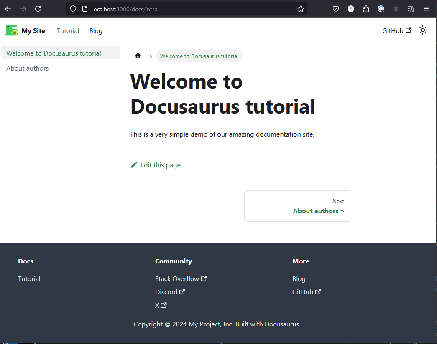Switch to the Blog section
The image size is (437, 344).
[96, 30]
